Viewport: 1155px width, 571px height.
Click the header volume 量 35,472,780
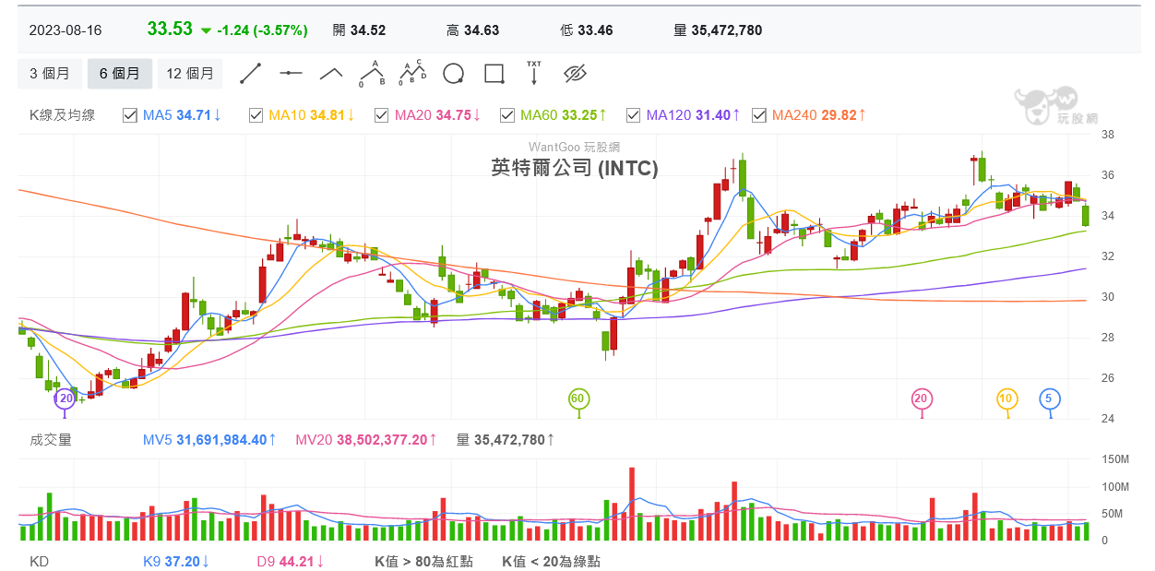[718, 30]
